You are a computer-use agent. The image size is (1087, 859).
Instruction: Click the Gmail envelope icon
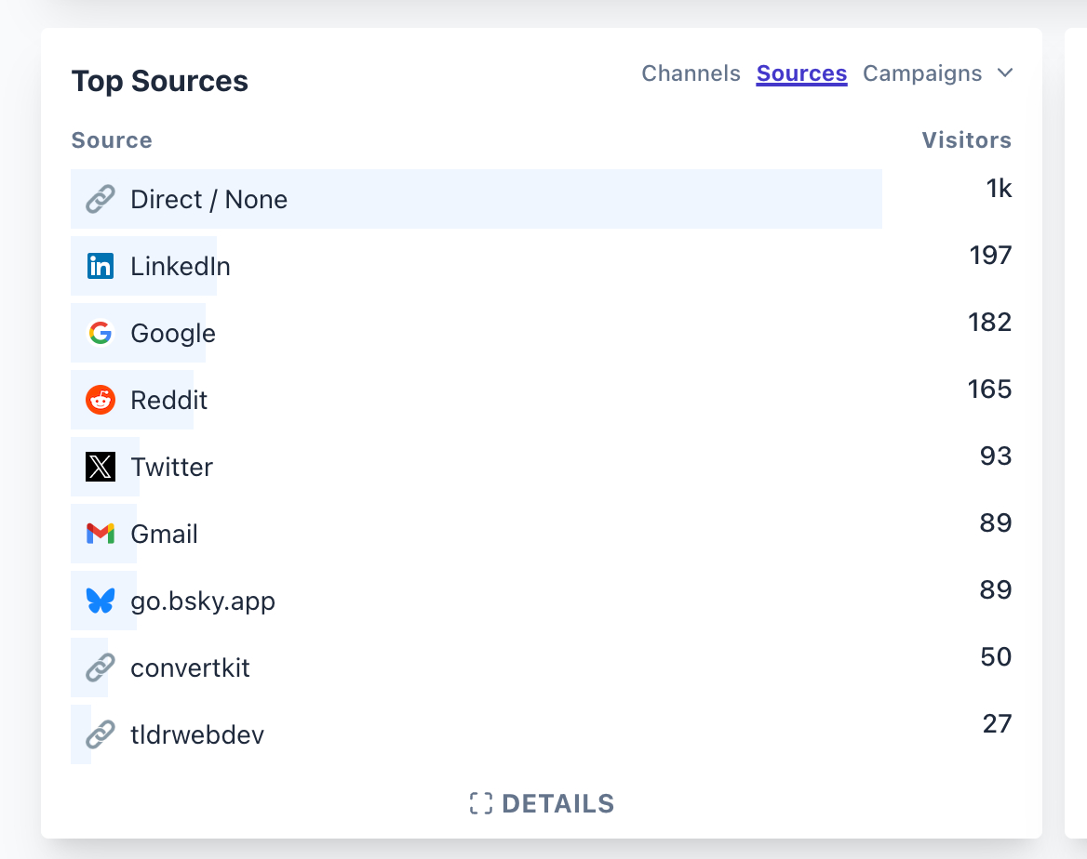click(100, 535)
